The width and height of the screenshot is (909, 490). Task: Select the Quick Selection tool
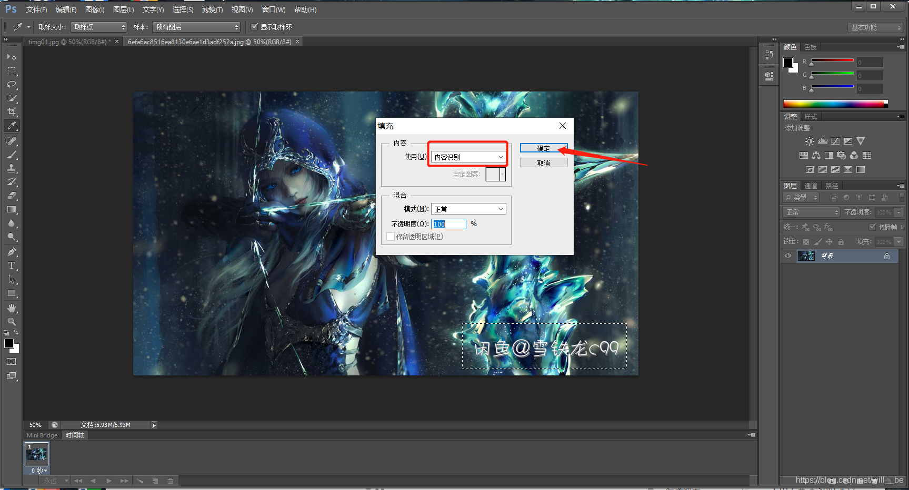pyautogui.click(x=12, y=98)
